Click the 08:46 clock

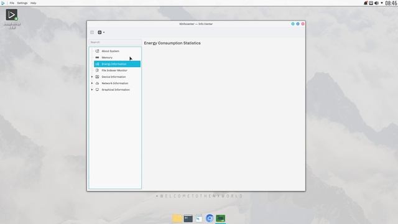tap(391, 3)
